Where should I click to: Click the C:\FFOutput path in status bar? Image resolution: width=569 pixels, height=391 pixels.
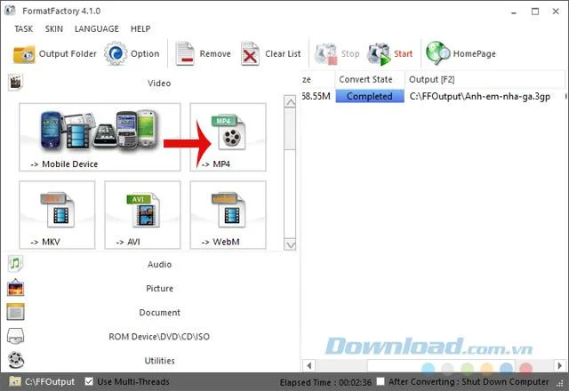point(50,381)
